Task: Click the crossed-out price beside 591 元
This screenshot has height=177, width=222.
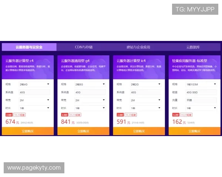Action: point(138,123)
